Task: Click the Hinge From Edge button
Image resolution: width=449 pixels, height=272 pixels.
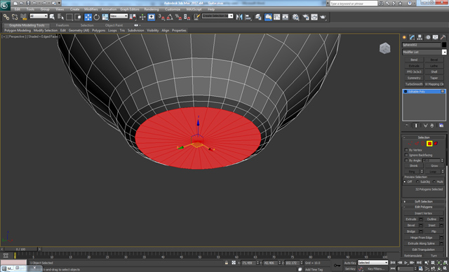Action: tap(421, 238)
